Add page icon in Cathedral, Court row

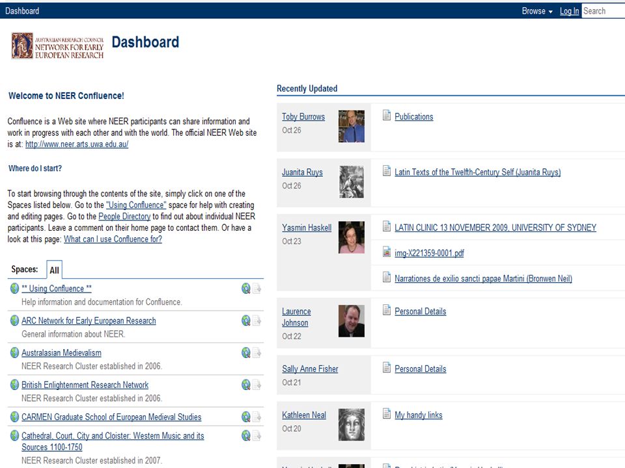257,435
